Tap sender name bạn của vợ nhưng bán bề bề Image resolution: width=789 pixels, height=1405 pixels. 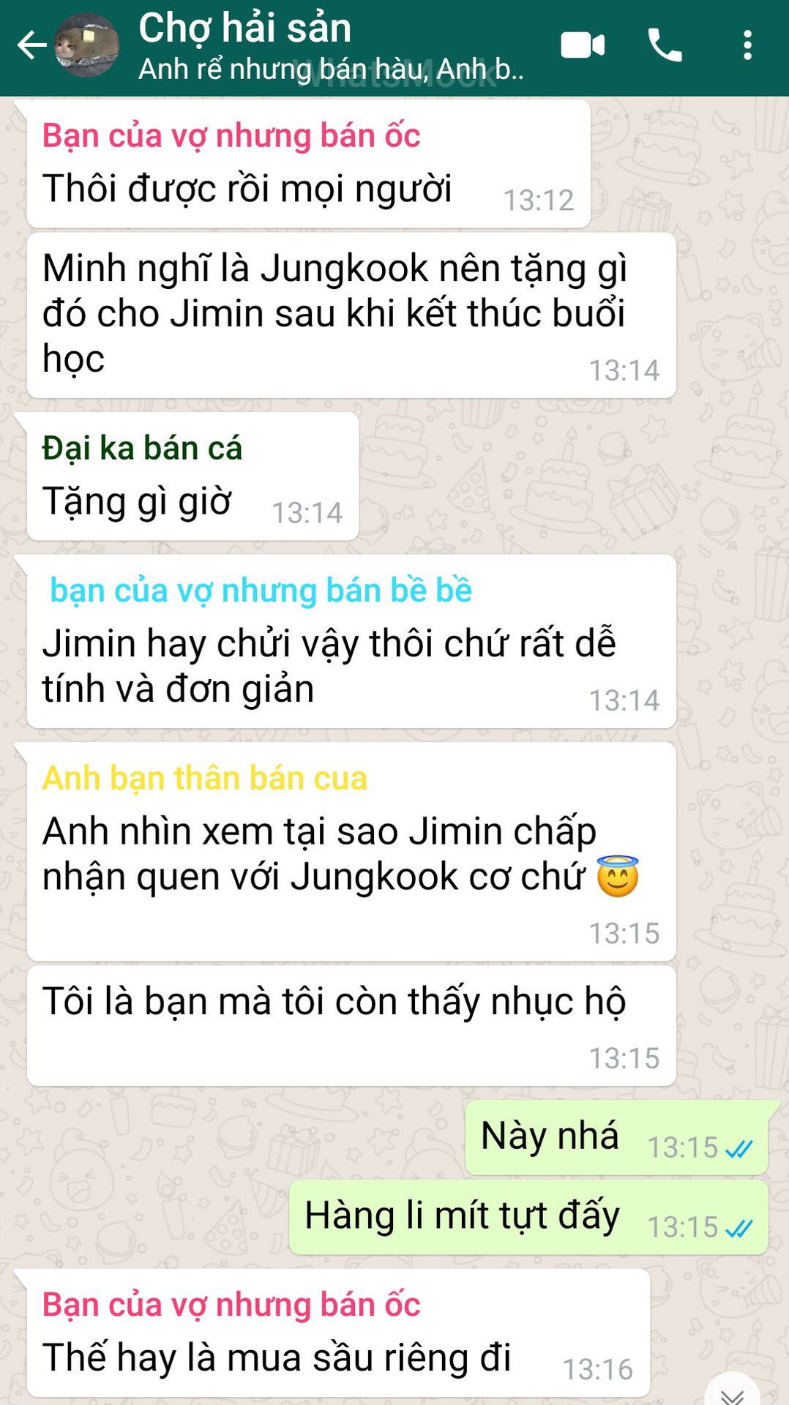261,590
